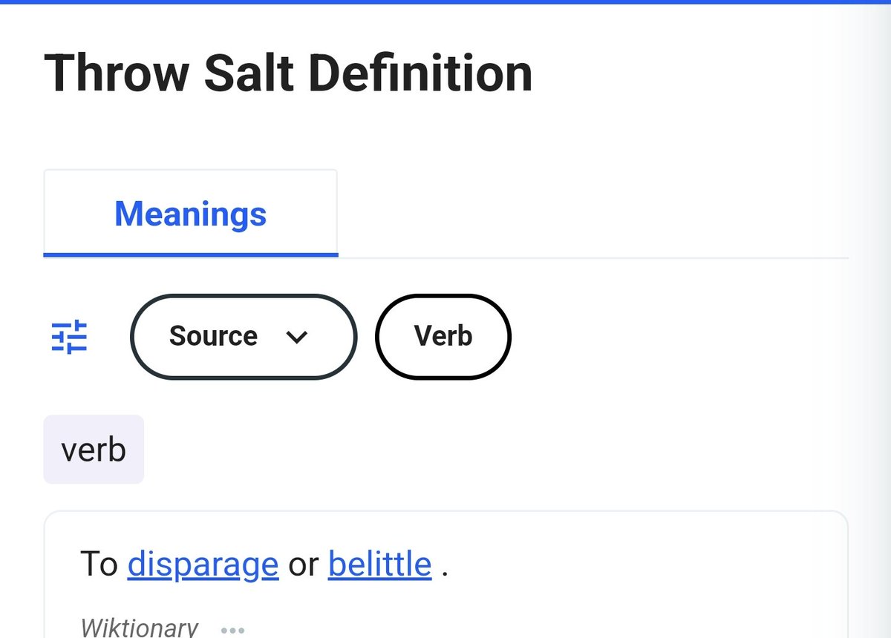891x638 pixels.
Task: Toggle the Verb filter pill
Action: 443,337
